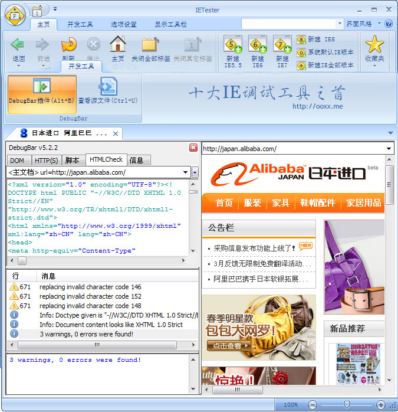Image resolution: width=398 pixels, height=412 pixels.
Task: Open the help question mark icon
Action: coord(389,24)
